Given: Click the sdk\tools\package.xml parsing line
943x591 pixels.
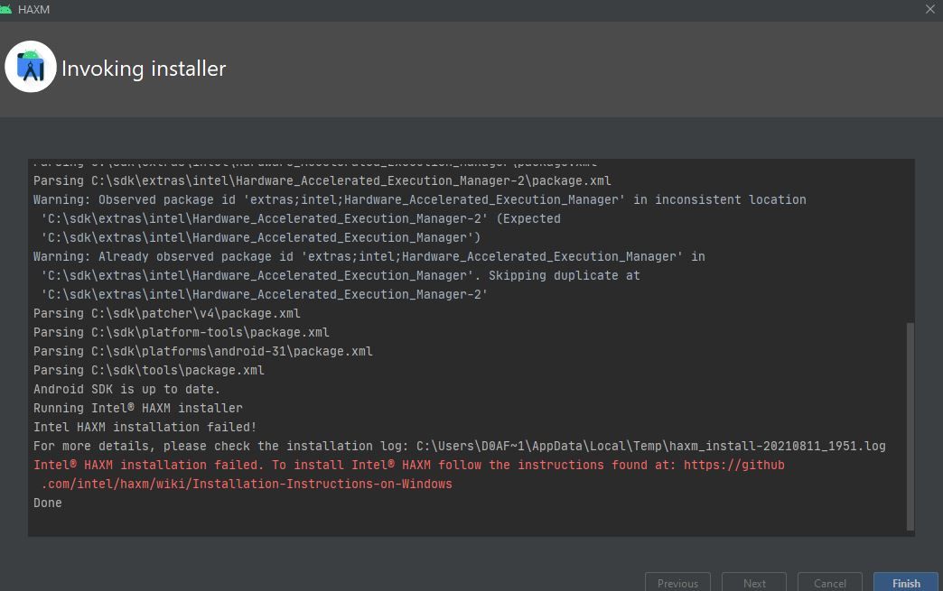Looking at the screenshot, I should [149, 371].
